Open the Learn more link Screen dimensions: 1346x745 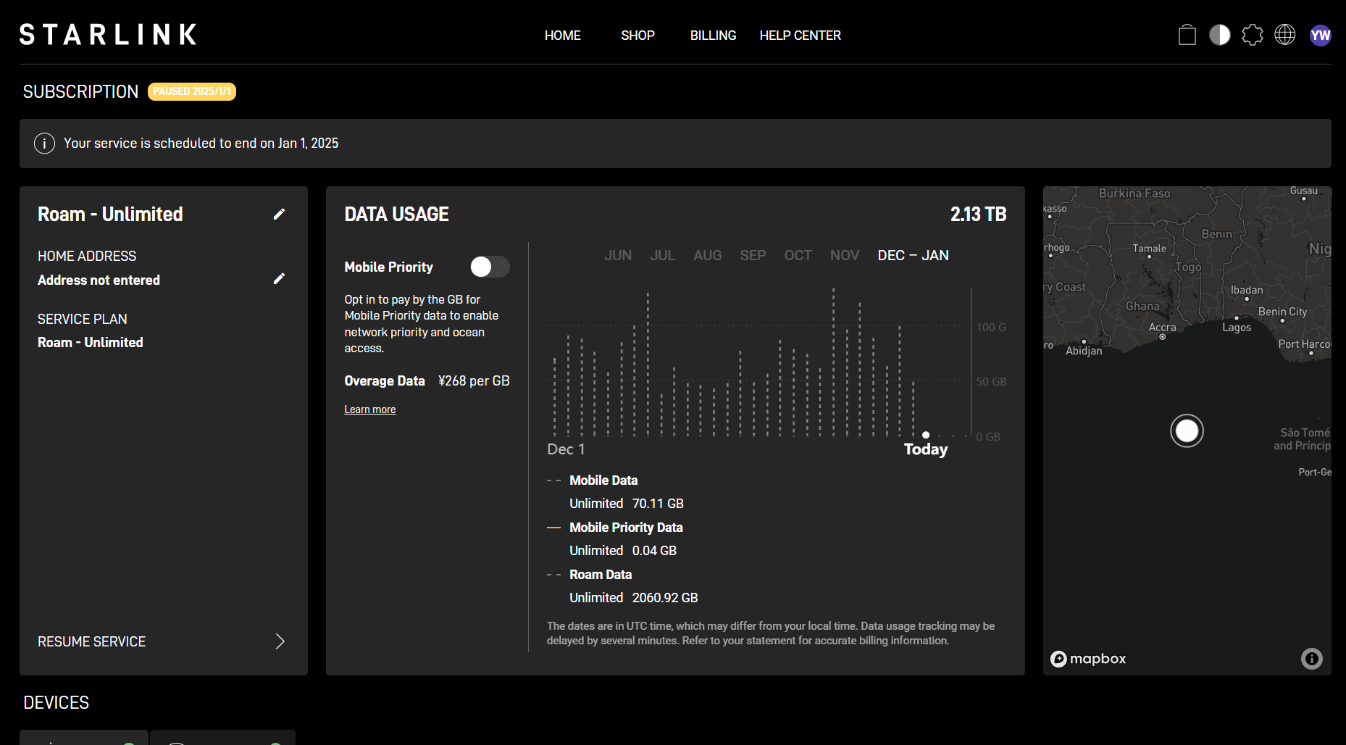click(369, 409)
